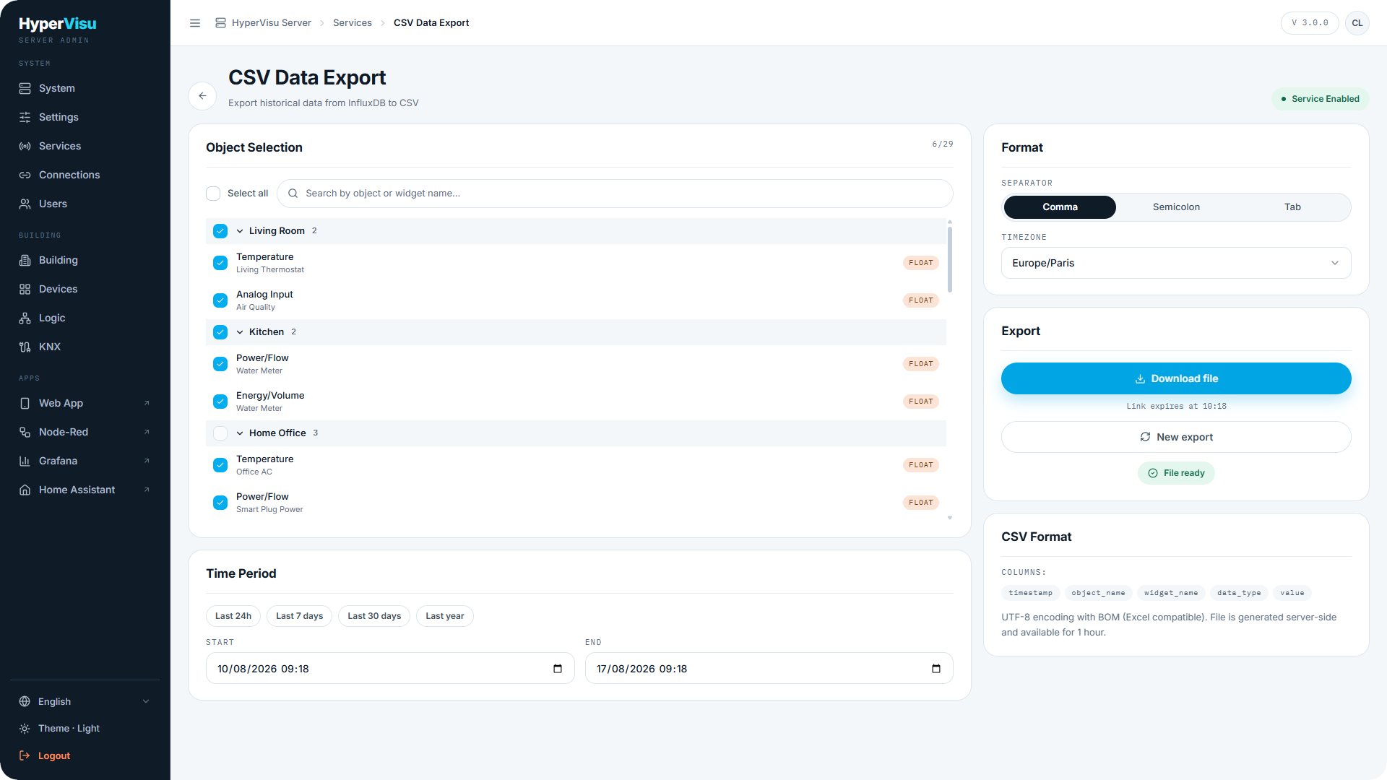Collapse the Kitchen group chevron
The image size is (1387, 780).
240,332
